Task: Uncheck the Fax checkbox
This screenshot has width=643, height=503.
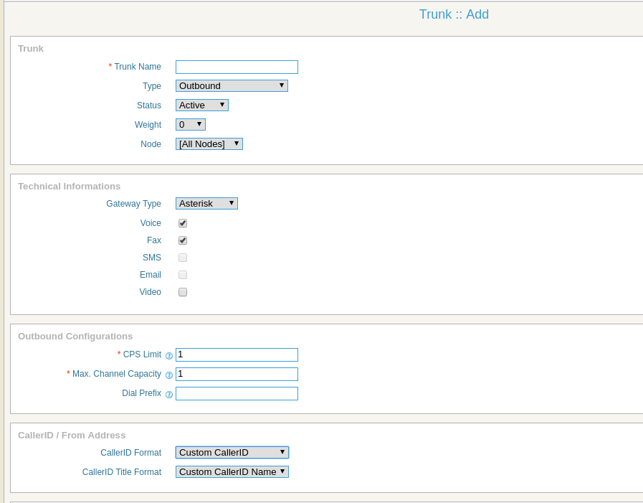Action: point(183,240)
